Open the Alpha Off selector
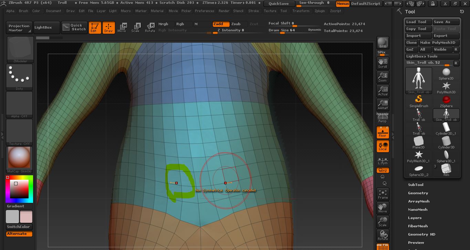This screenshot has width=470, height=250. 20,105
